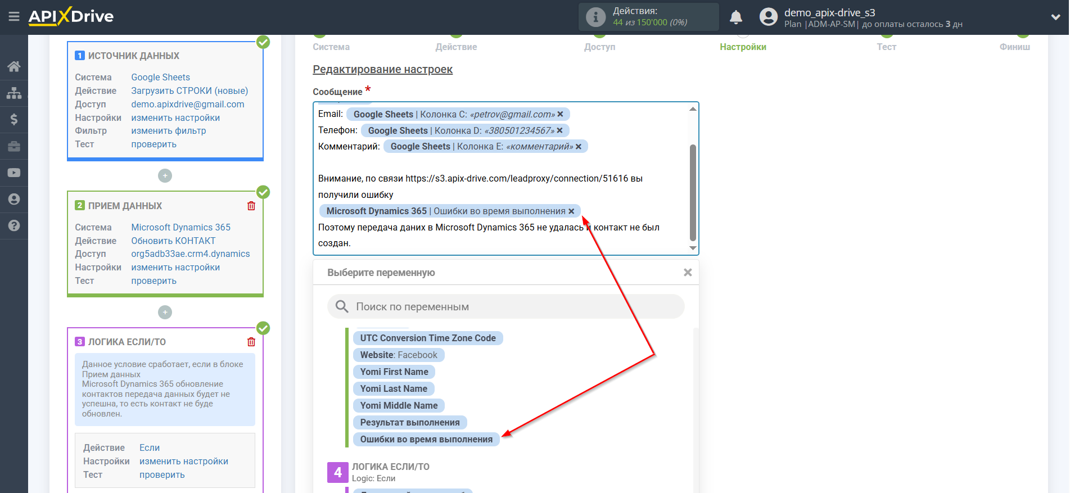Open the hamburger menu

point(14,16)
